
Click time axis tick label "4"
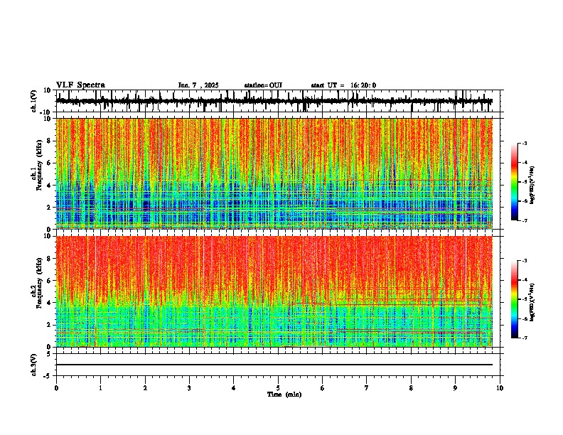[x=234, y=388]
